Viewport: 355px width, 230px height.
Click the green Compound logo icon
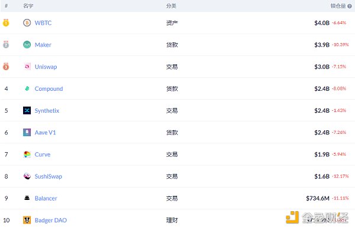point(27,88)
